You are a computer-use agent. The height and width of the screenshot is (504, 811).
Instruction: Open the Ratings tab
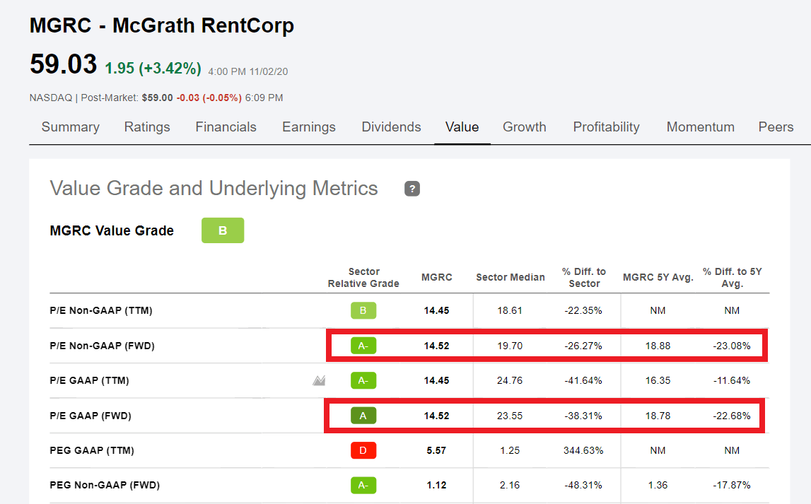(x=146, y=127)
